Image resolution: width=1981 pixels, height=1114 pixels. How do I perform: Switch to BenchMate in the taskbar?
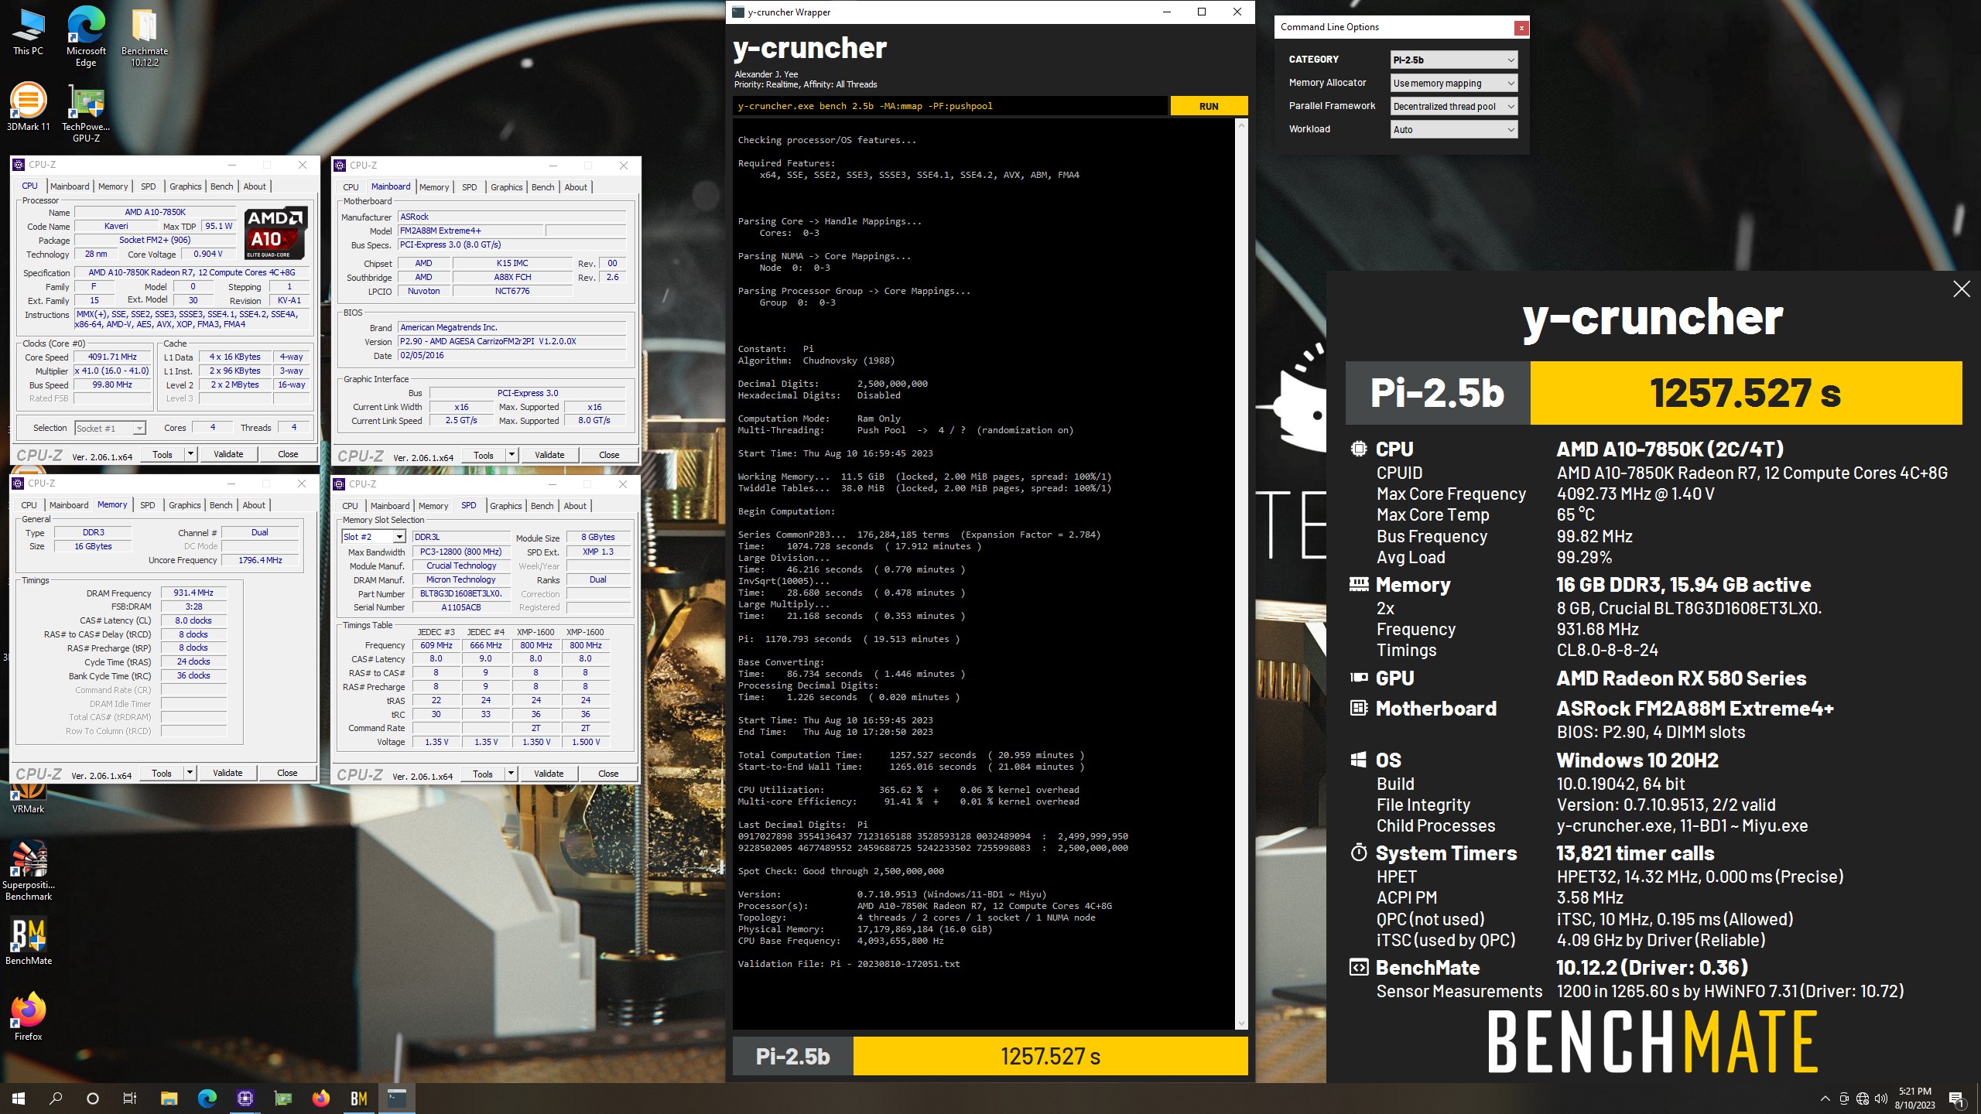click(x=359, y=1098)
